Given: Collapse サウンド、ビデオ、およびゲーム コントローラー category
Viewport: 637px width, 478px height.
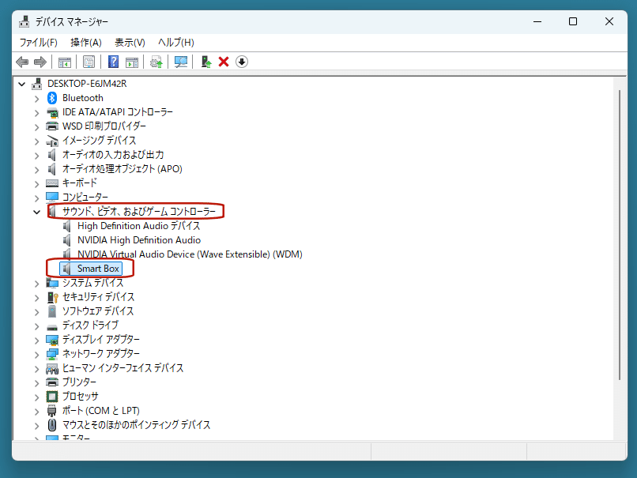Looking at the screenshot, I should [x=36, y=212].
